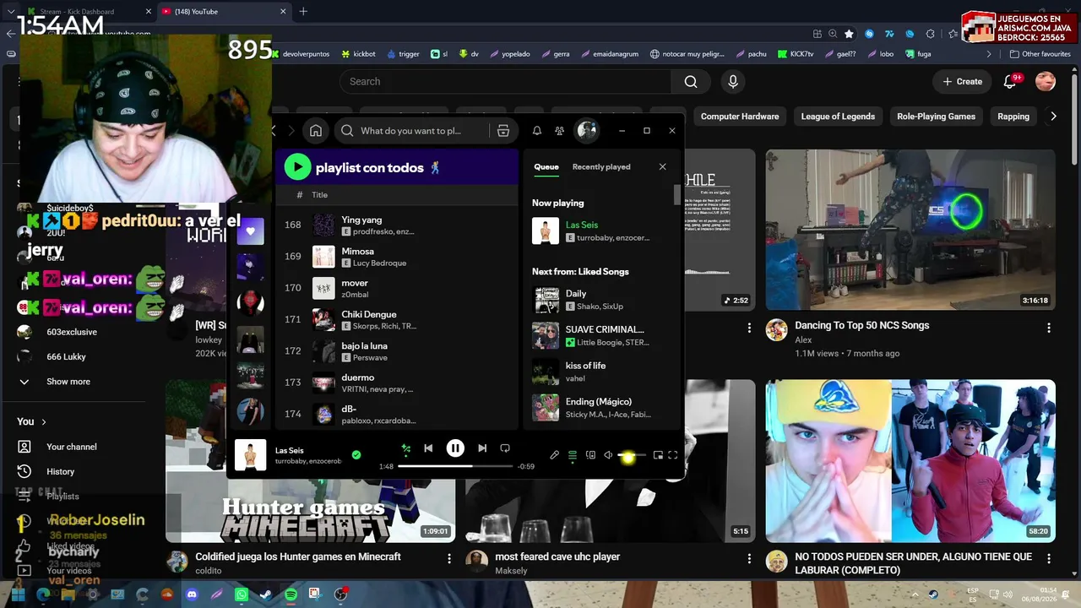Screen dimensions: 1081x608
Task: Open Las Seis album cover in player bar
Action: [x=250, y=455]
